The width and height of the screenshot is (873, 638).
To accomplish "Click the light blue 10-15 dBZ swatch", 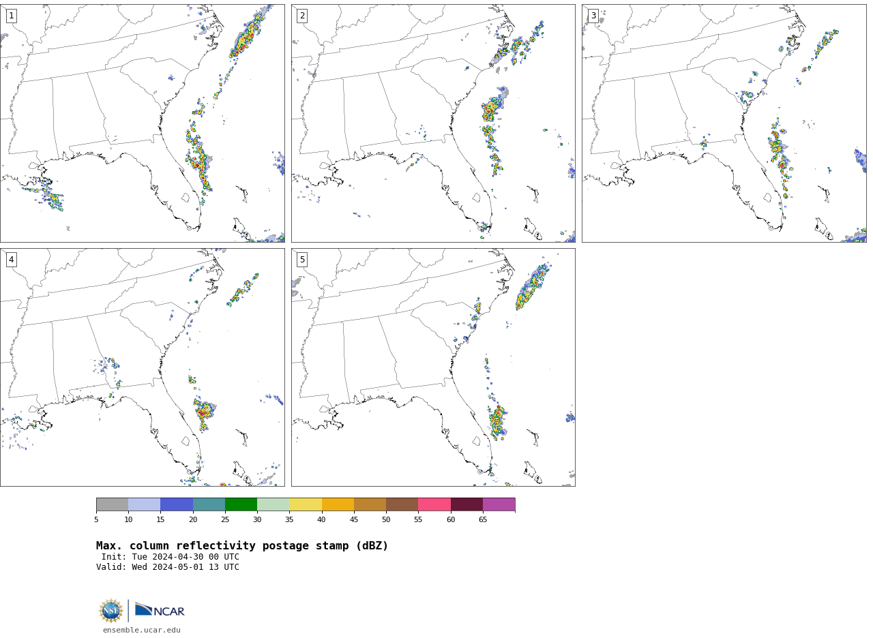I will coord(145,504).
